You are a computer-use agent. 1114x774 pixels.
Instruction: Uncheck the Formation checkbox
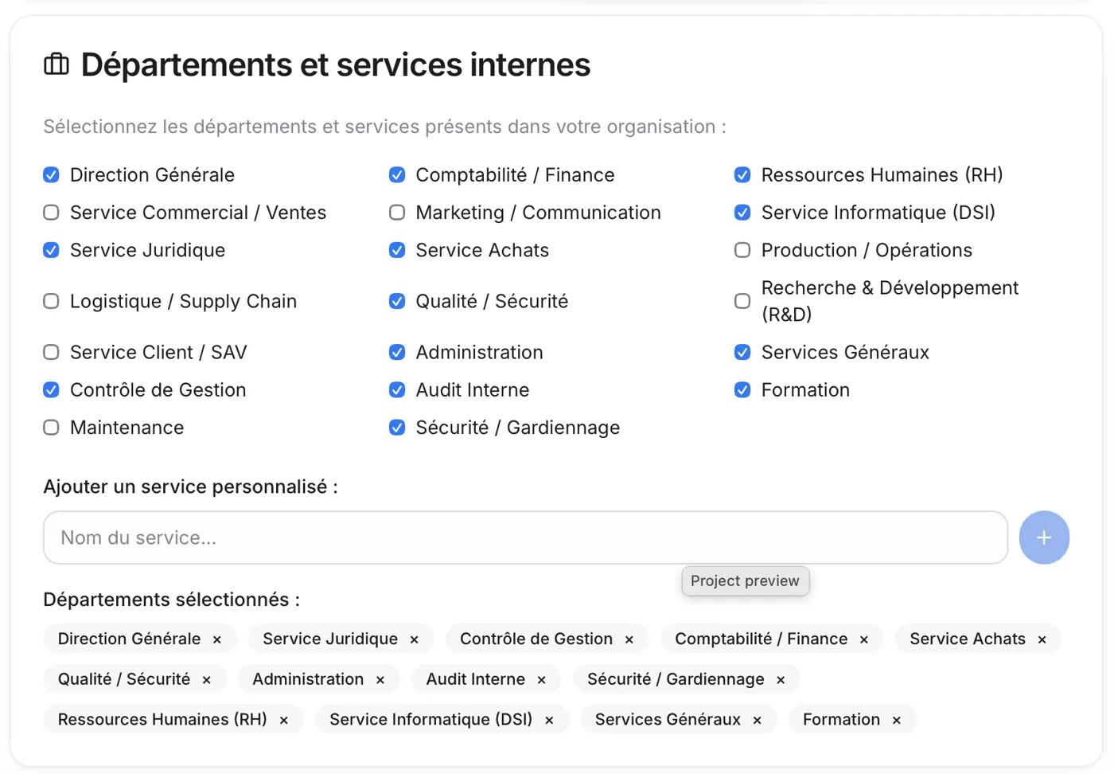[742, 390]
